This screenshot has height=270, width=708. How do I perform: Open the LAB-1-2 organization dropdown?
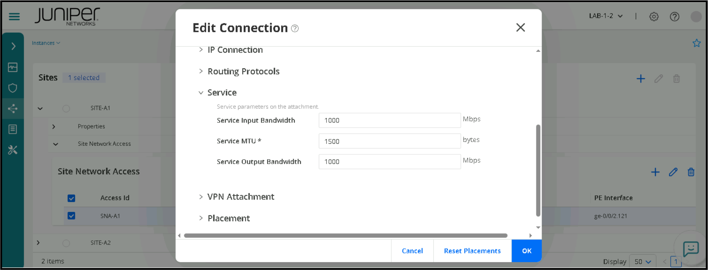[606, 16]
